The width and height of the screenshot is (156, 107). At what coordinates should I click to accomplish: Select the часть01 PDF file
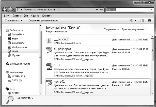coord(60,81)
